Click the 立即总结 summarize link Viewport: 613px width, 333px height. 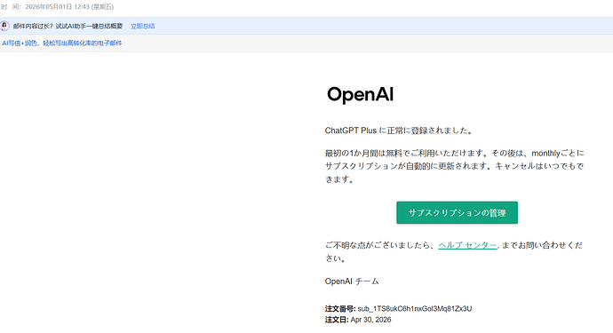143,26
